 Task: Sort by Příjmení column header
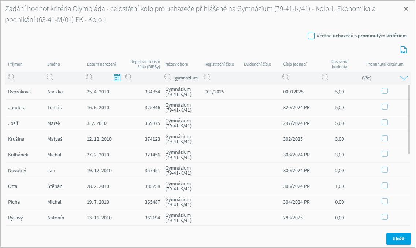[16, 64]
